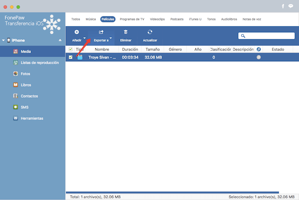Uncheck the Troye Sivan row checkbox

pyautogui.click(x=71, y=57)
